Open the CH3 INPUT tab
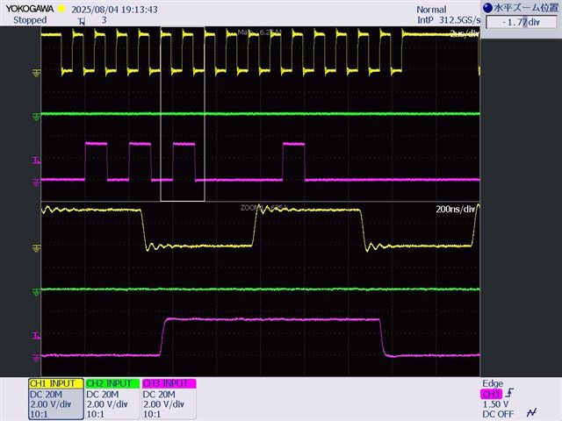Image resolution: width=562 pixels, height=421 pixels. [x=169, y=383]
